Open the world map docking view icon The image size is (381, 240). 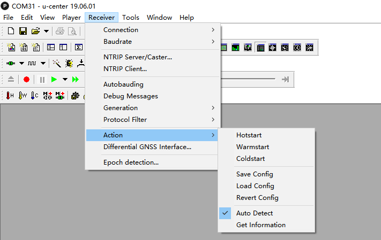tap(248, 48)
